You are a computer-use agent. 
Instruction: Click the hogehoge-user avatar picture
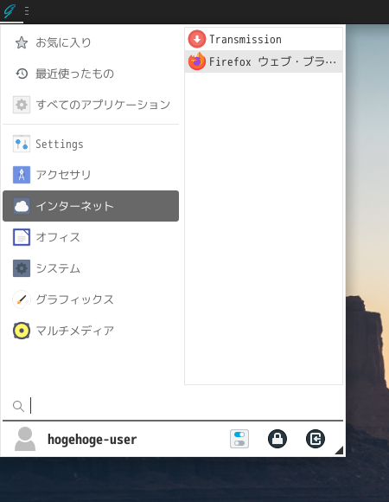tap(25, 439)
